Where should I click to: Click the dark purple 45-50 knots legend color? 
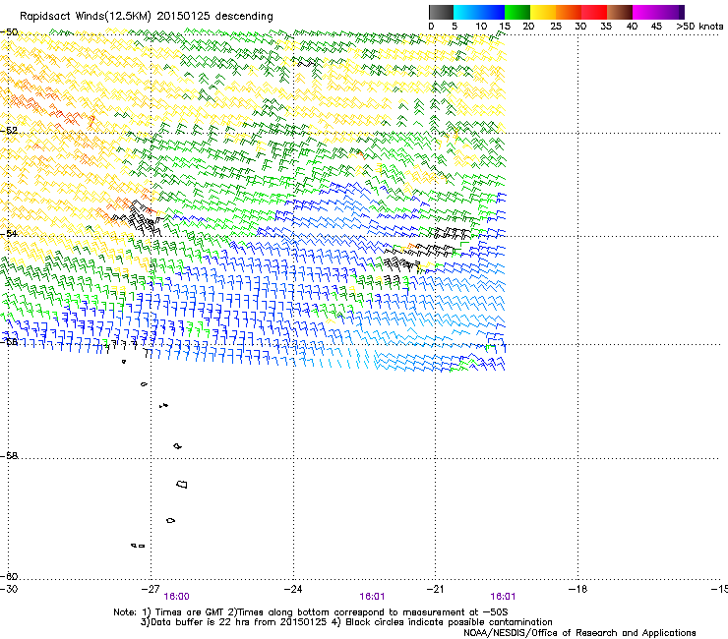point(671,12)
